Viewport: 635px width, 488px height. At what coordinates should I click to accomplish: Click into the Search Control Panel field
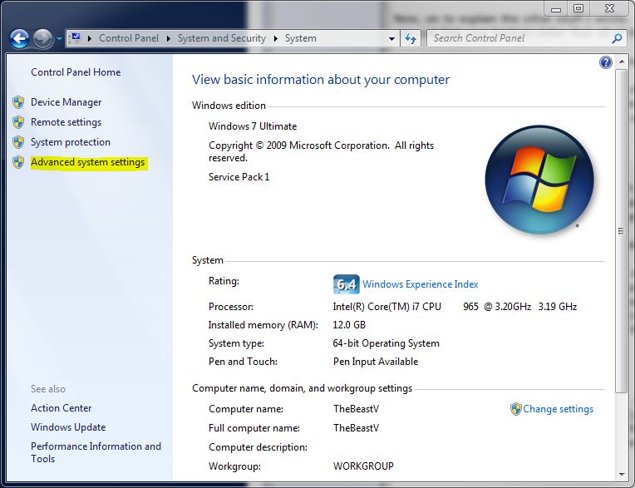pos(515,38)
